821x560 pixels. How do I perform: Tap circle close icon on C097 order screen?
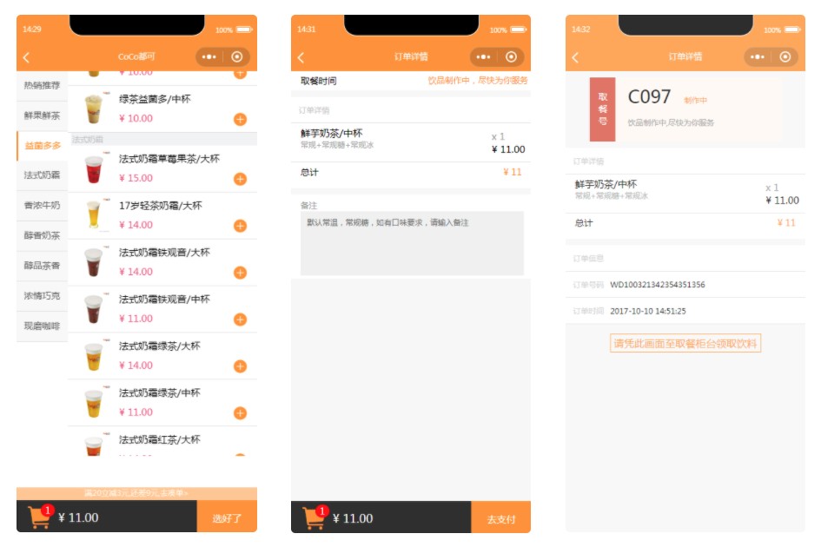pyautogui.click(x=785, y=56)
